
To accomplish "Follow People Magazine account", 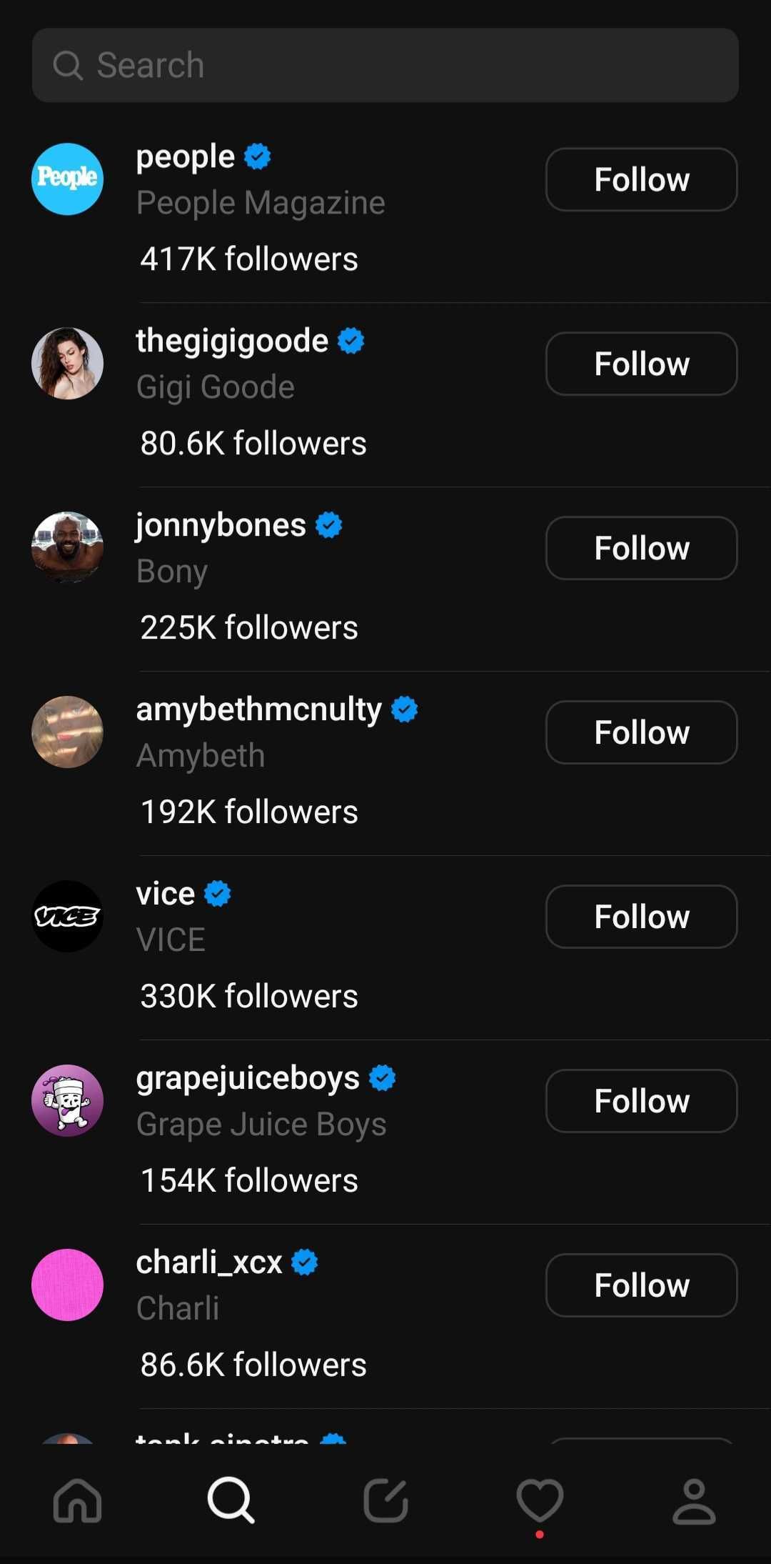I will (641, 179).
